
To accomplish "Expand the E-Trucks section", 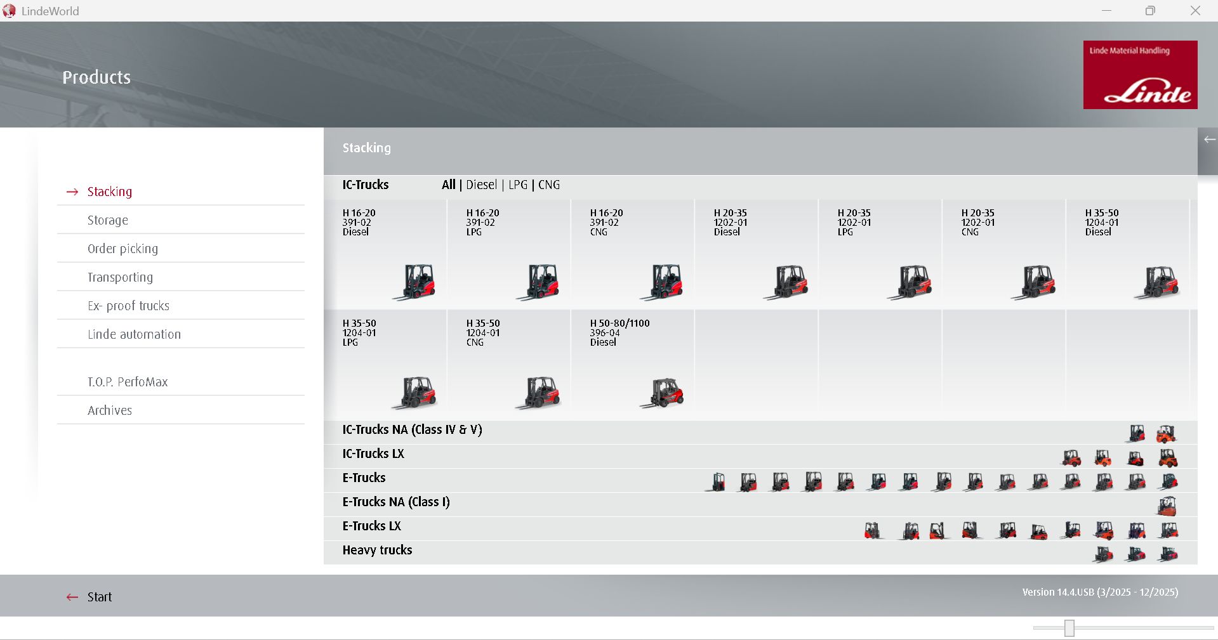I will (x=760, y=480).
